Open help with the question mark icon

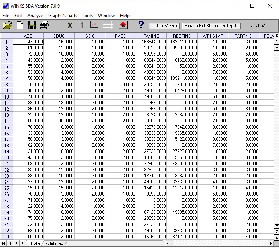(141, 24)
